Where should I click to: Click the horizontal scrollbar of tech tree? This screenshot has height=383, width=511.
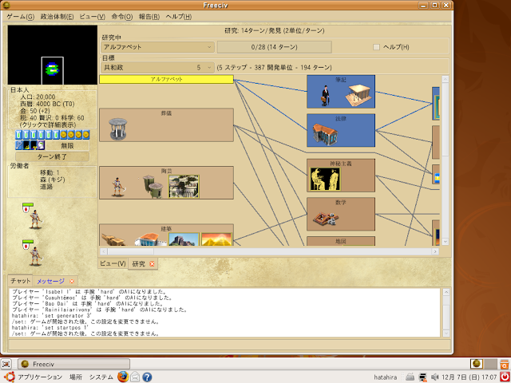(x=269, y=251)
